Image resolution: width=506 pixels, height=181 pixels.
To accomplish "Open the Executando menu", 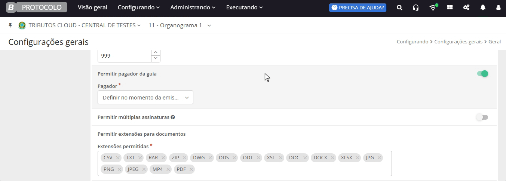I will point(244,7).
